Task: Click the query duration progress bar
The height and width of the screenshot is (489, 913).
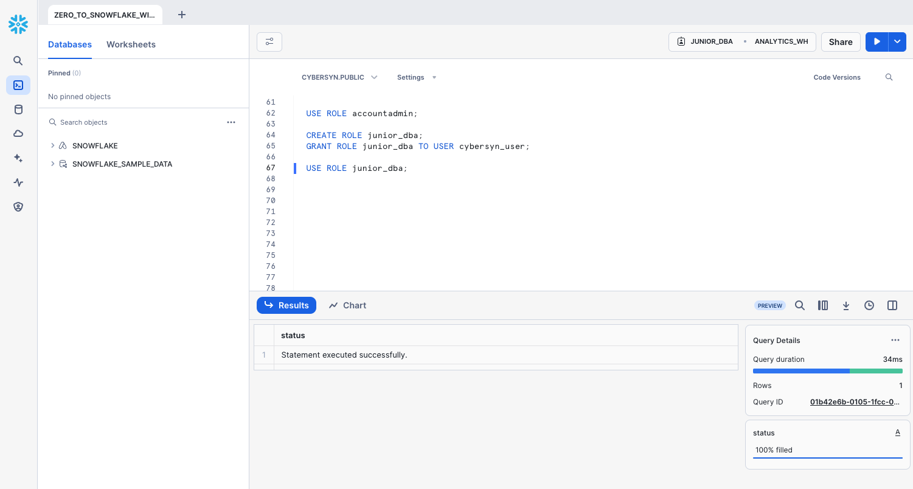Action: [827, 371]
